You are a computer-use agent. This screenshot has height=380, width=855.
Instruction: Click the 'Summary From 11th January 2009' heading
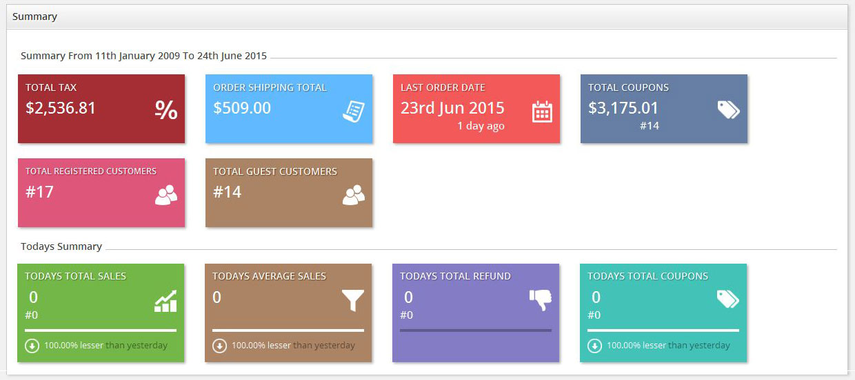pos(143,56)
